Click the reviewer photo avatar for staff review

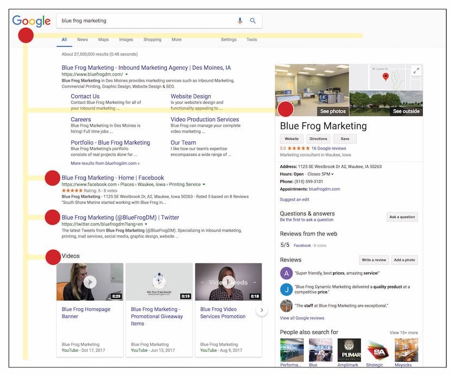286,306
